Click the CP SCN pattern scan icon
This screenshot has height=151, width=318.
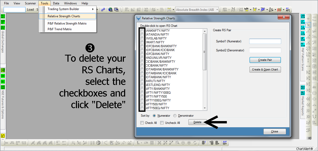tap(303, 22)
